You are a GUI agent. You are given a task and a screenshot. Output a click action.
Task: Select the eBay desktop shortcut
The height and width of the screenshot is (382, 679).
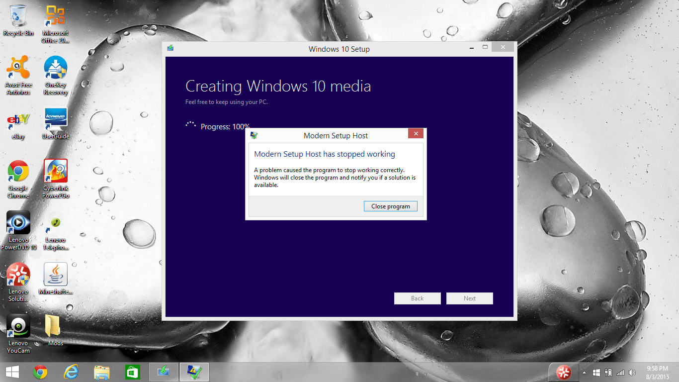(x=18, y=124)
